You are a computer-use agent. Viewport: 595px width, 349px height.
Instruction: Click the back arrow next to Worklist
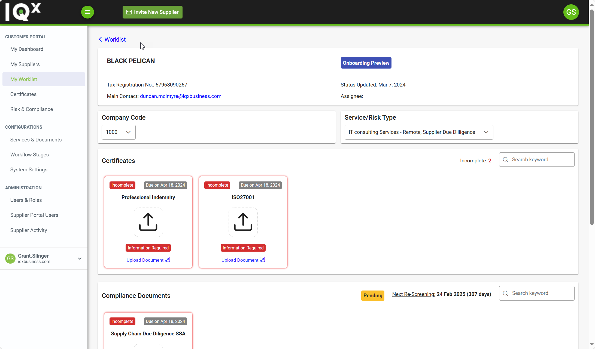pyautogui.click(x=100, y=39)
